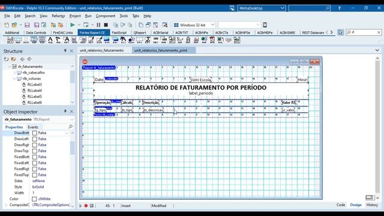The height and width of the screenshot is (216, 384).
Task: Click red record macro button in status bar
Action: pyautogui.click(x=86, y=206)
